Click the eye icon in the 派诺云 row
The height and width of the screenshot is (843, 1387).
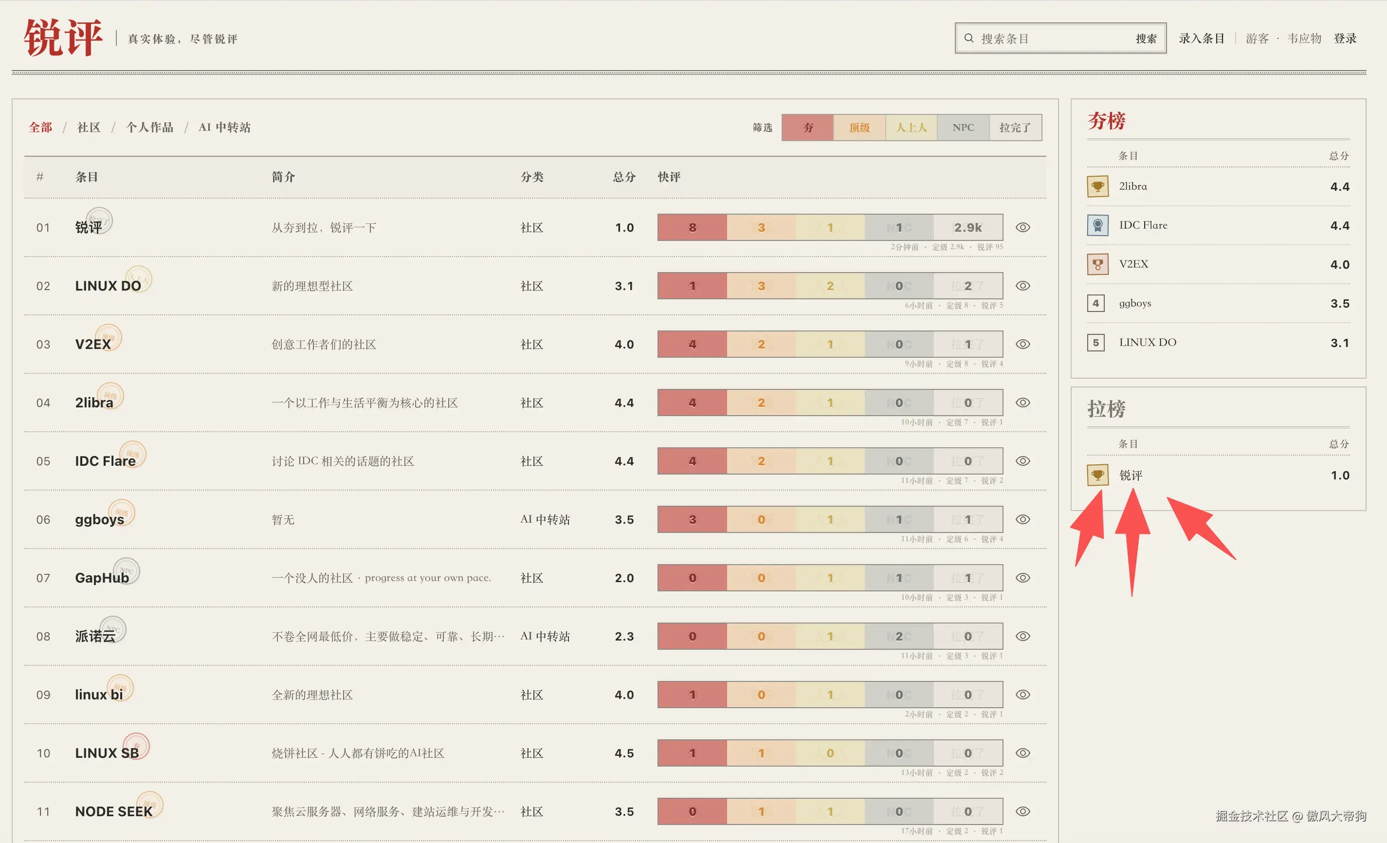click(x=1023, y=636)
